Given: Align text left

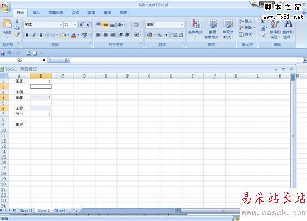Looking at the screenshot, I should coord(99,35).
